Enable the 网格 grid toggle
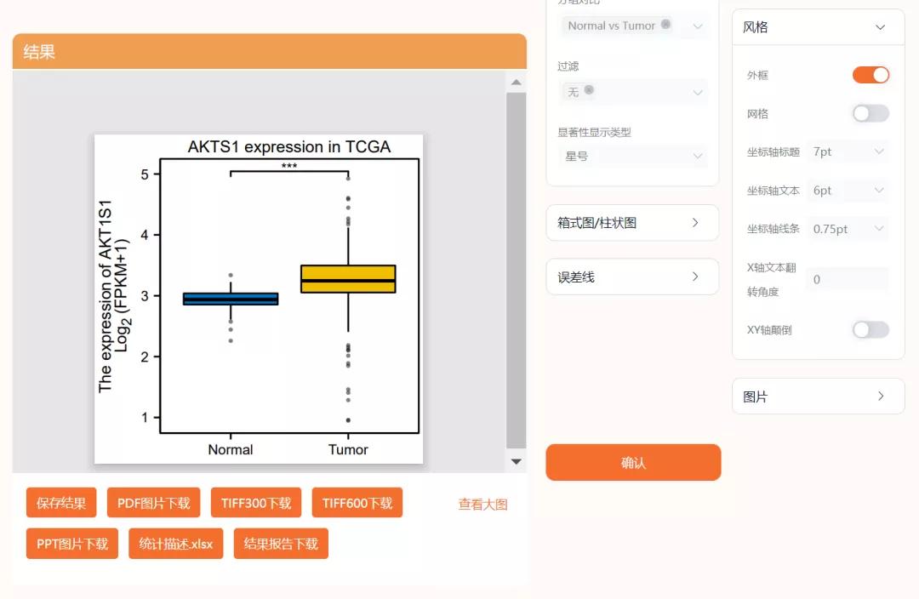Screen dimensions: 919x599 tap(870, 113)
